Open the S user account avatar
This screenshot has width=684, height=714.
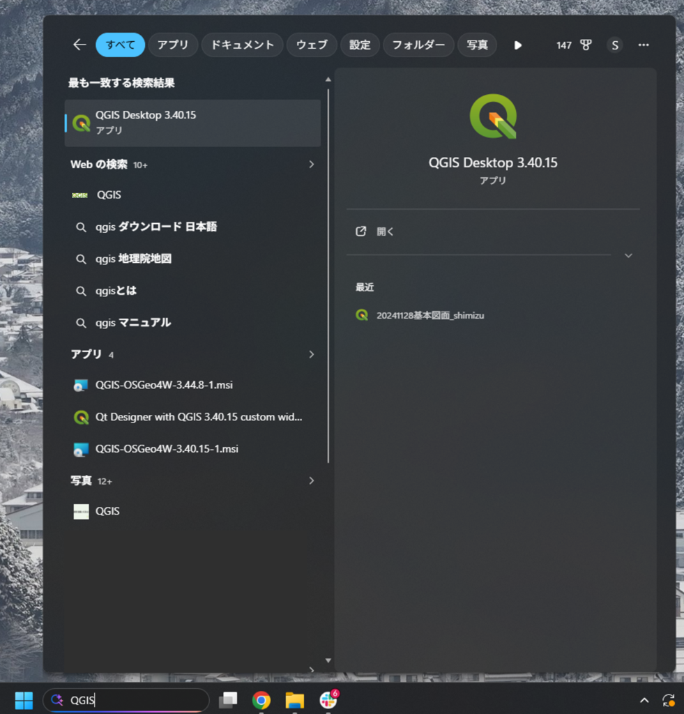coord(615,45)
